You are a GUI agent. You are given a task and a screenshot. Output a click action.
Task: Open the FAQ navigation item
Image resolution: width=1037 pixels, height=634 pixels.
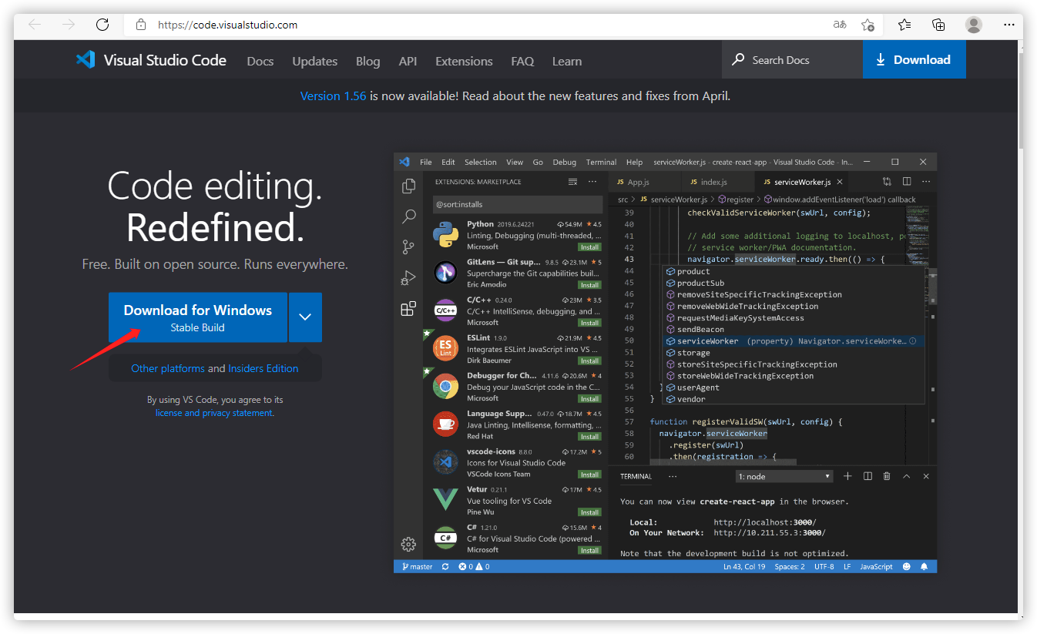tap(522, 61)
